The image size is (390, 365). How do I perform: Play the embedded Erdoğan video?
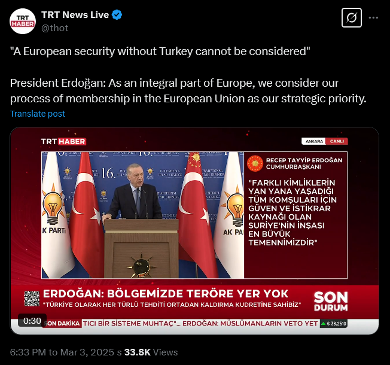[x=194, y=230]
